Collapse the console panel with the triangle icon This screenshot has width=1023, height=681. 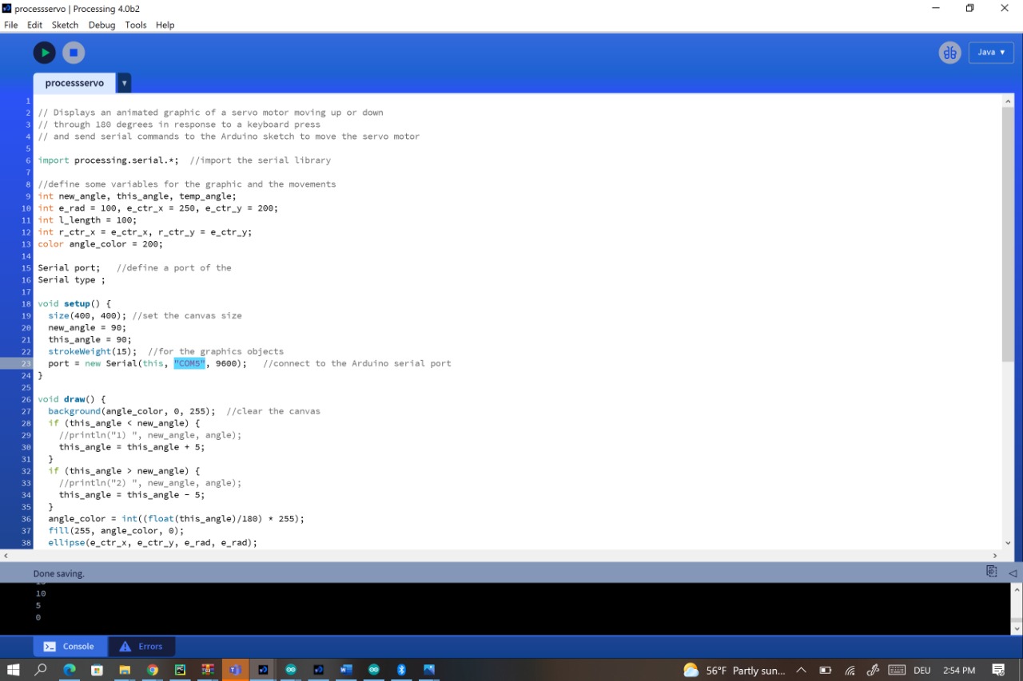click(1013, 572)
